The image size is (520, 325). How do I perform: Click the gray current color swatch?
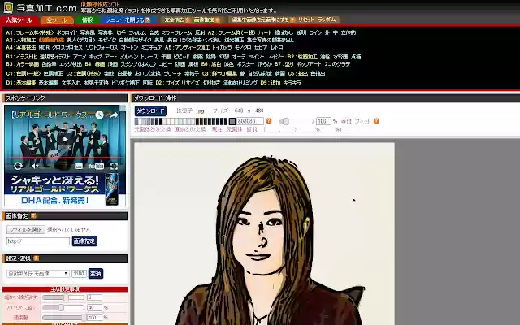(x=232, y=121)
